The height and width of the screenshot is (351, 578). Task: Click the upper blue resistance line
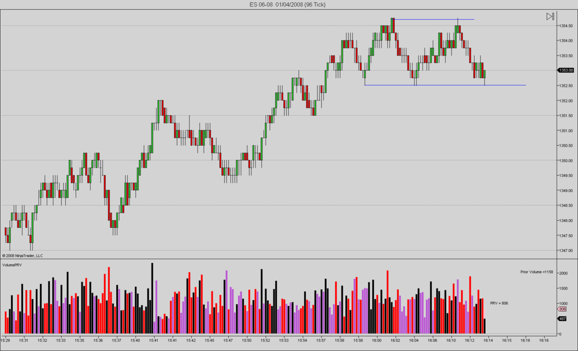click(x=434, y=19)
